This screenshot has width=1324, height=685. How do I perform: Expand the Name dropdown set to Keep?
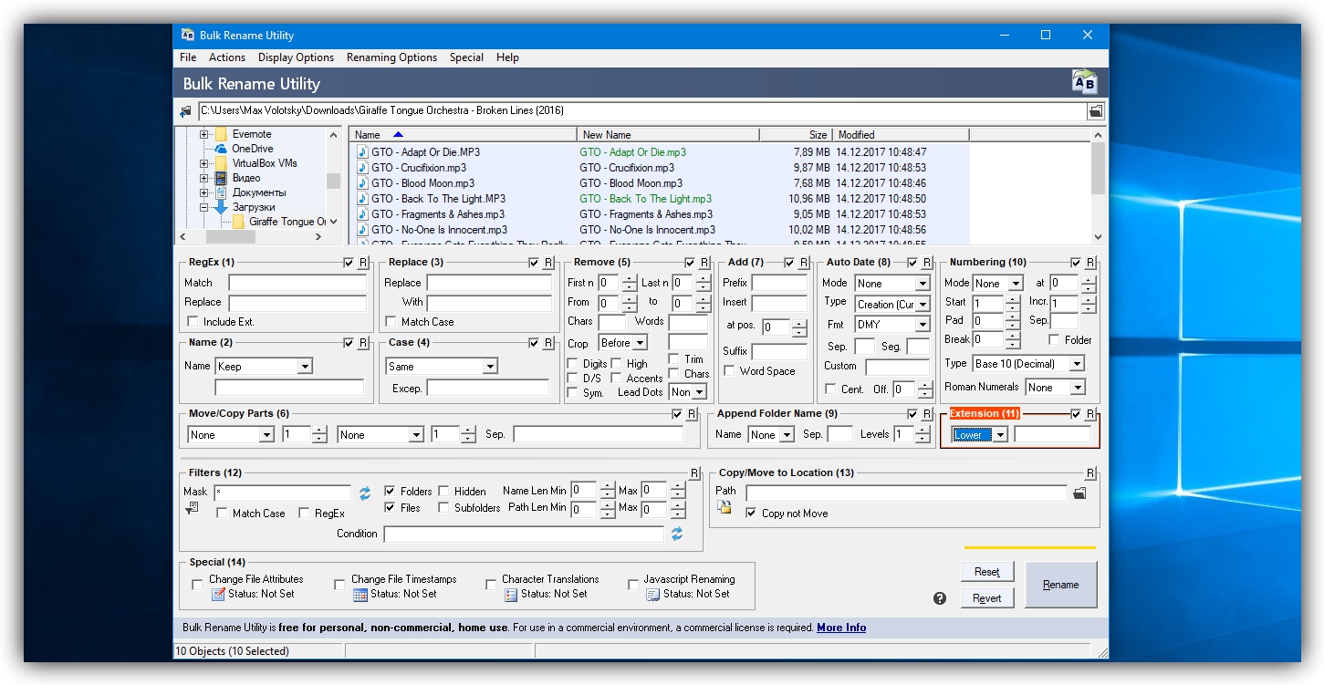[x=305, y=367]
